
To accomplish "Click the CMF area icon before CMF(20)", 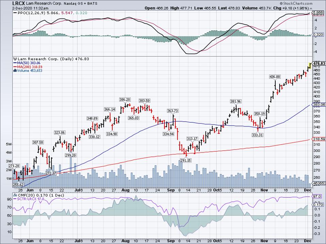I will tap(15, 195).
